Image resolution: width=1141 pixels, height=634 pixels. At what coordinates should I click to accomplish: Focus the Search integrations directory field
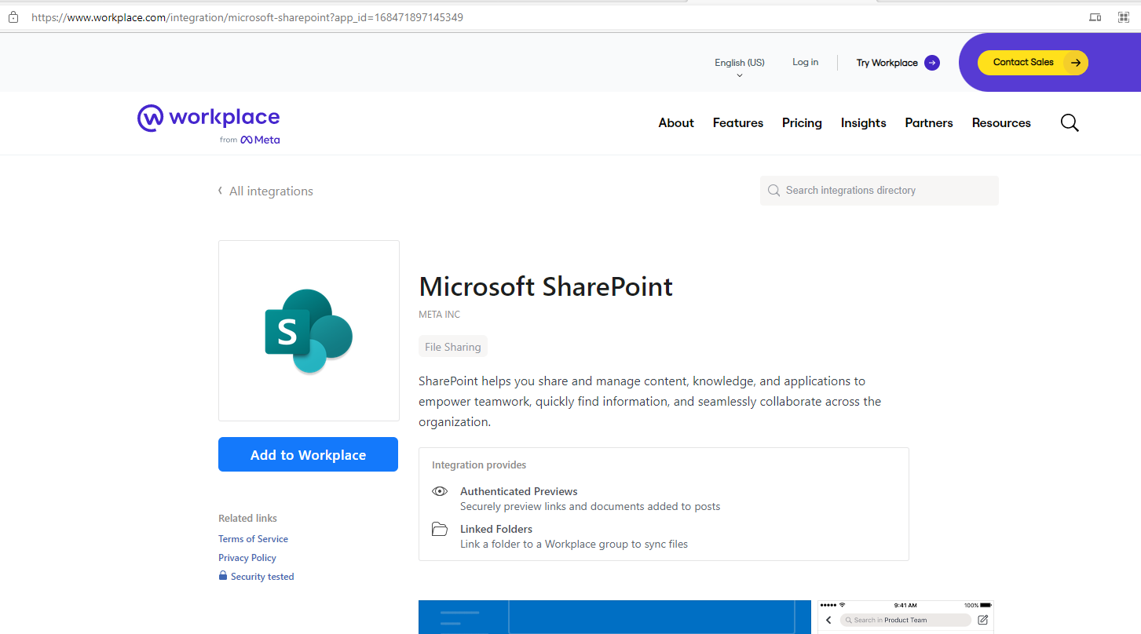coord(879,191)
